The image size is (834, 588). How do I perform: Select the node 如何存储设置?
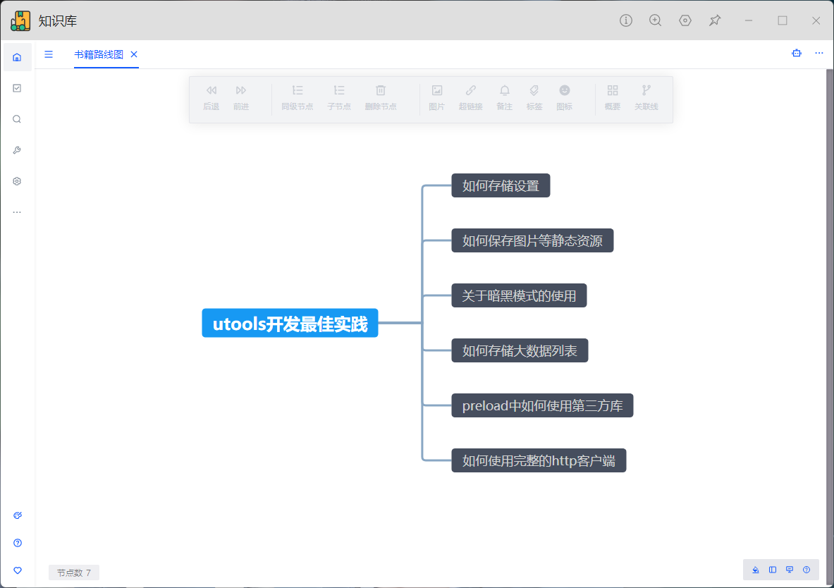pyautogui.click(x=501, y=185)
